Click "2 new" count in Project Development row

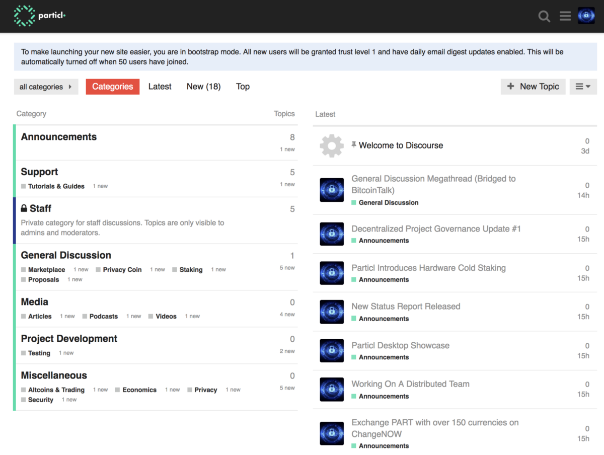[287, 351]
